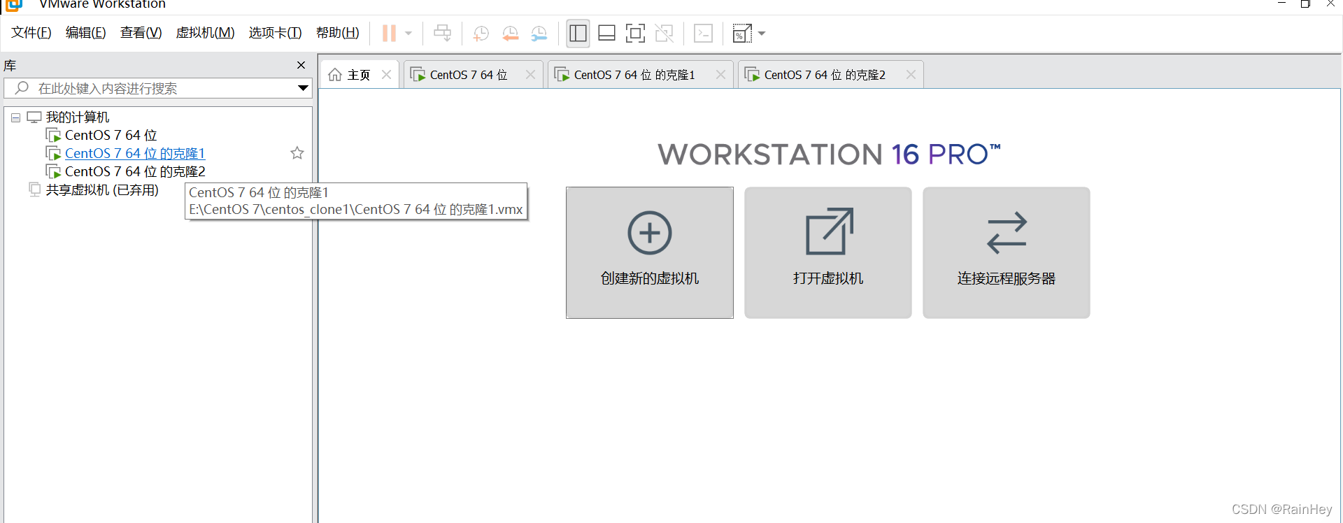Click the stretch guest display icon
The height and width of the screenshot is (523, 1343).
tap(741, 33)
